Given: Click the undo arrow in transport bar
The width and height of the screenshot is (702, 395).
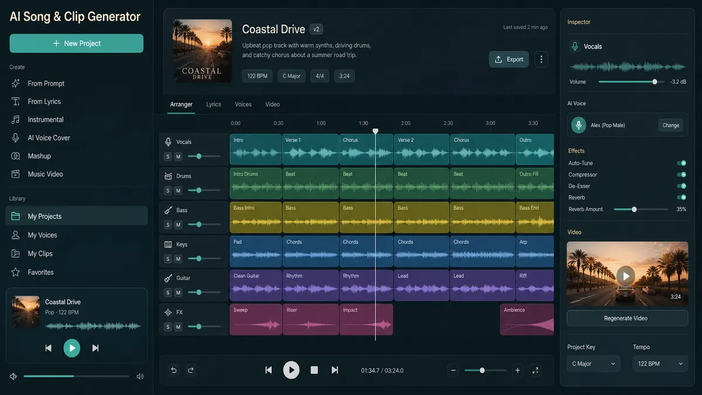Looking at the screenshot, I should point(174,370).
